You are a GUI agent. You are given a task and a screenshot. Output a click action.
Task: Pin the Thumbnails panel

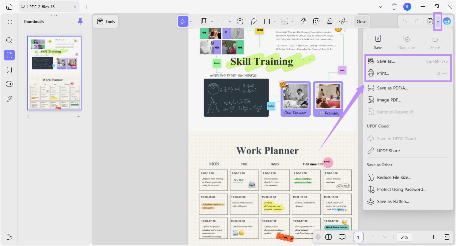click(x=80, y=21)
